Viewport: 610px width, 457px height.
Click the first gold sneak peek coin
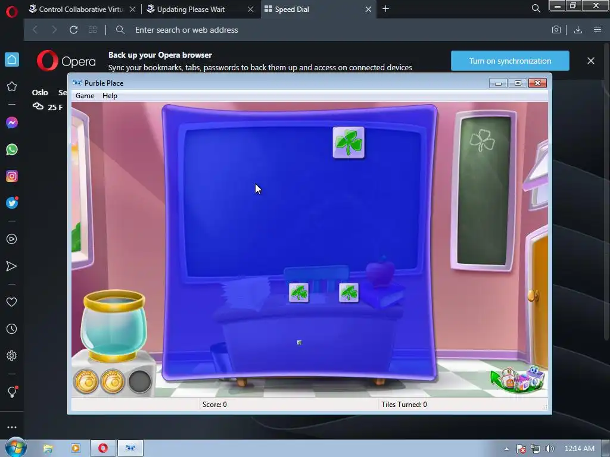[x=86, y=381]
